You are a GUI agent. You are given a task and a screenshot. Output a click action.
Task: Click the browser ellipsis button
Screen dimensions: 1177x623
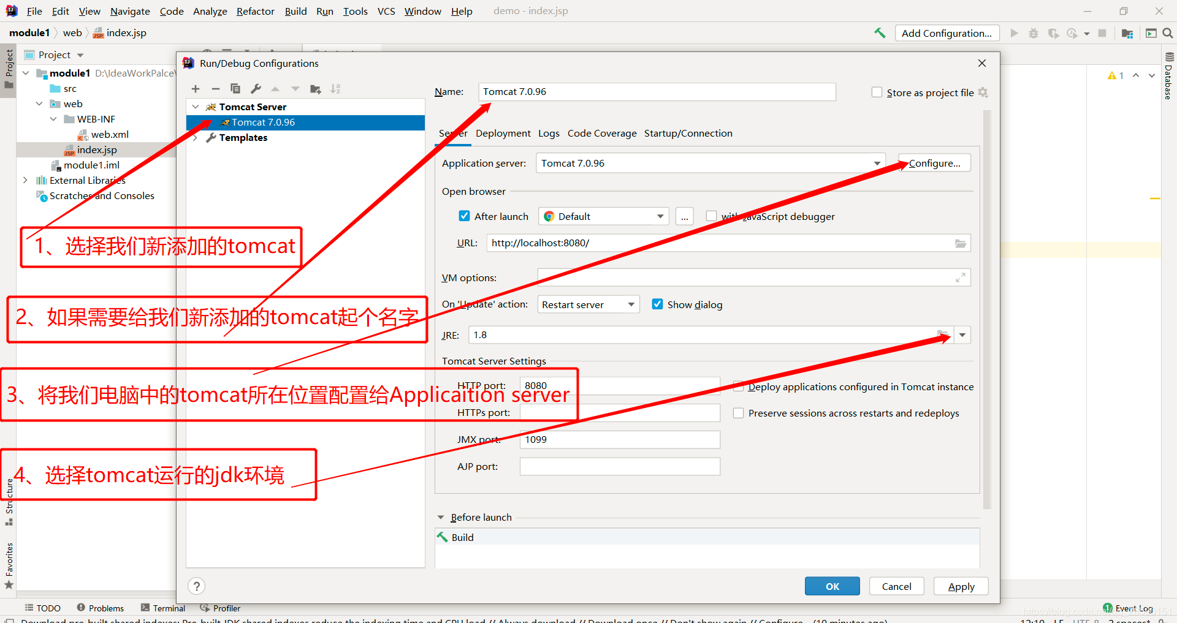pyautogui.click(x=685, y=216)
